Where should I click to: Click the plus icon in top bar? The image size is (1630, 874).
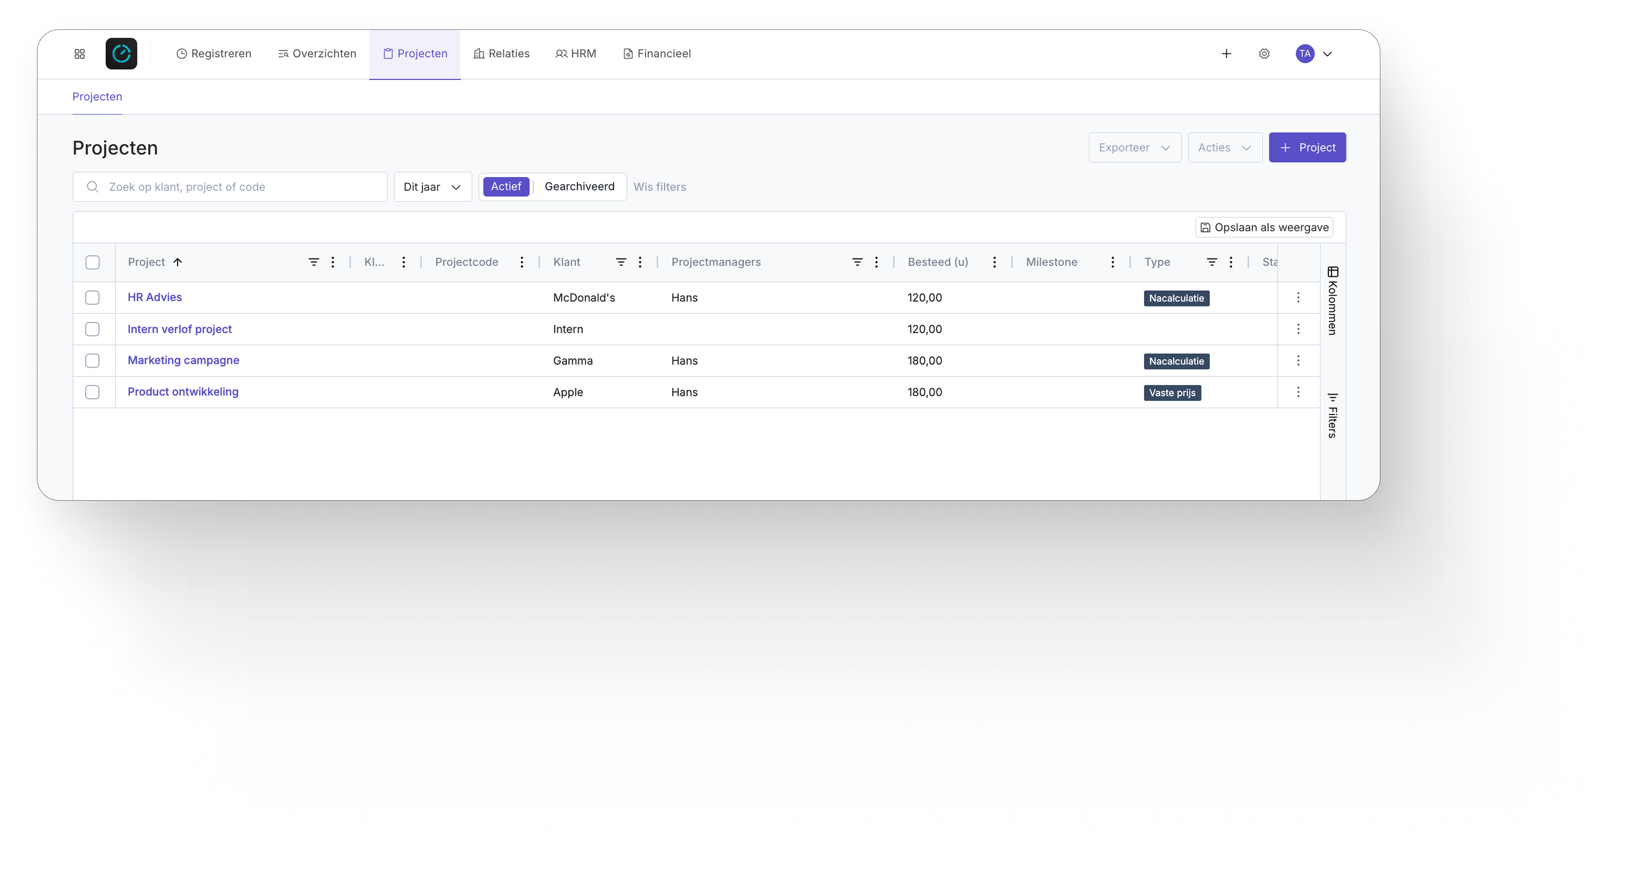(x=1226, y=54)
